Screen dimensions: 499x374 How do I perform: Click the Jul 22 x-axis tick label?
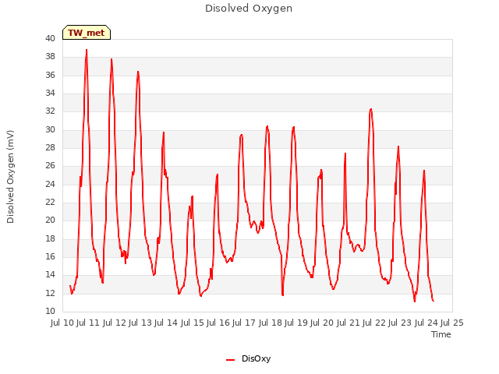click(374, 323)
